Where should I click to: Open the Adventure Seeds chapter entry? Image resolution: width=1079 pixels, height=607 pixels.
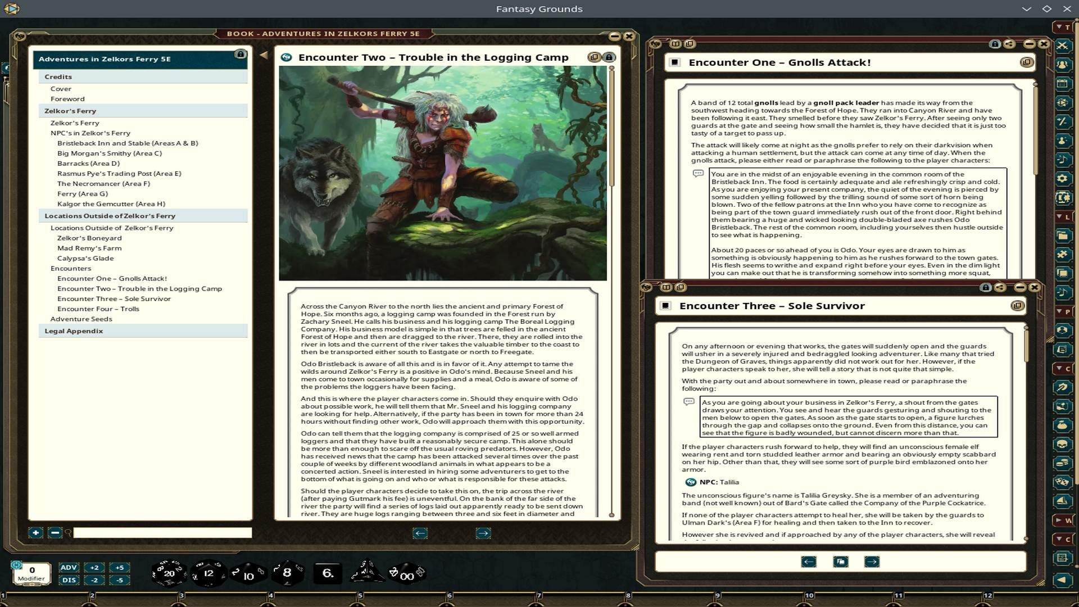pyautogui.click(x=82, y=319)
